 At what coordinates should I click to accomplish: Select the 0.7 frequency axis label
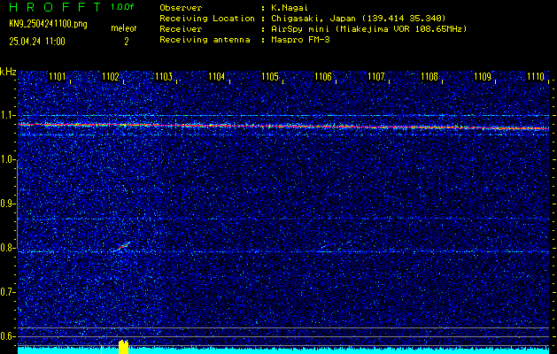coord(7,292)
